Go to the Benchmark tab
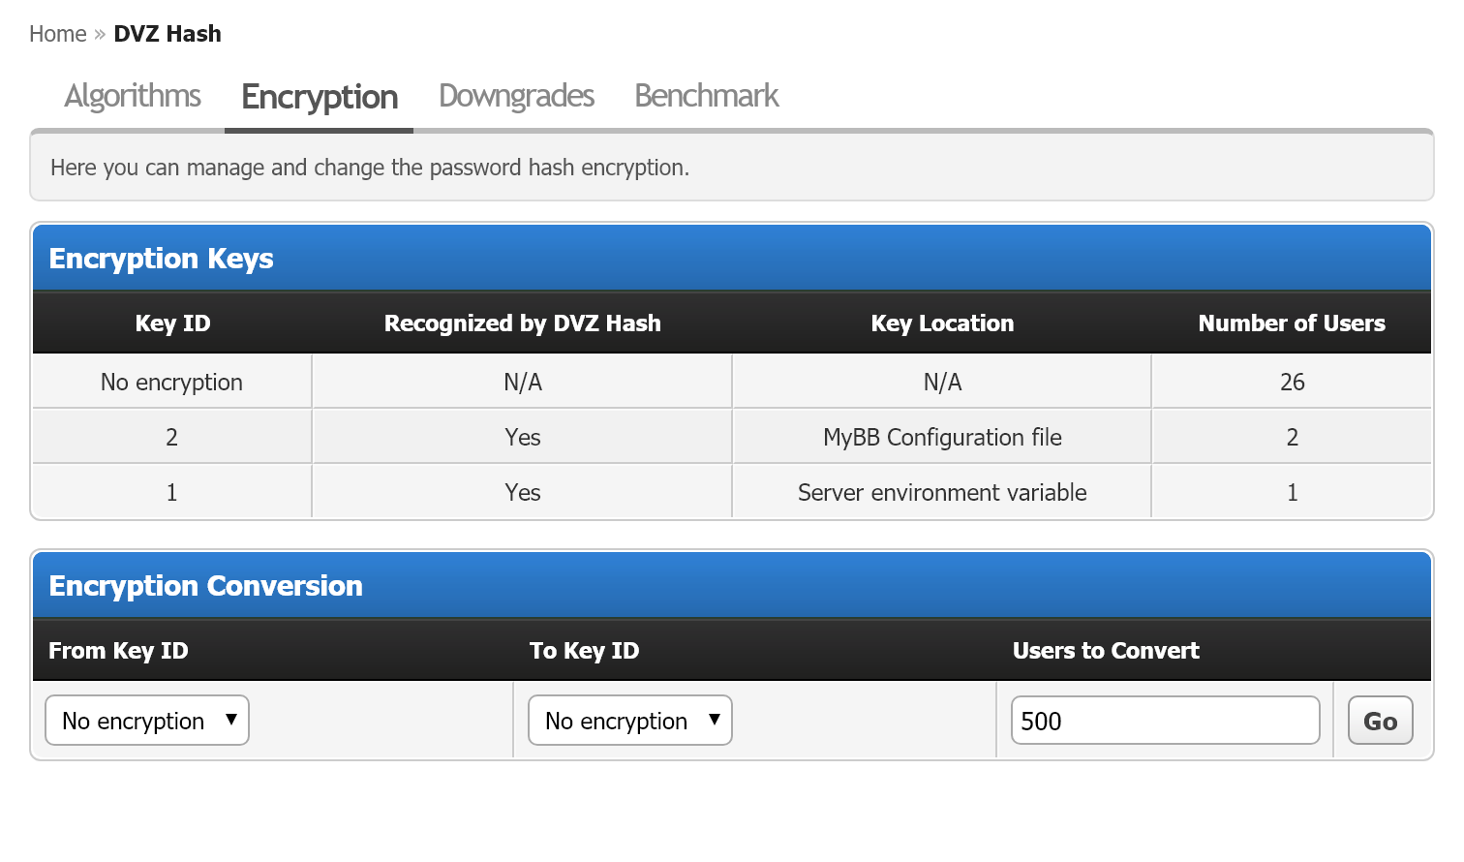The width and height of the screenshot is (1464, 862). [x=706, y=96]
